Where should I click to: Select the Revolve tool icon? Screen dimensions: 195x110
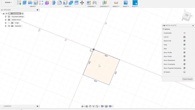30,3
